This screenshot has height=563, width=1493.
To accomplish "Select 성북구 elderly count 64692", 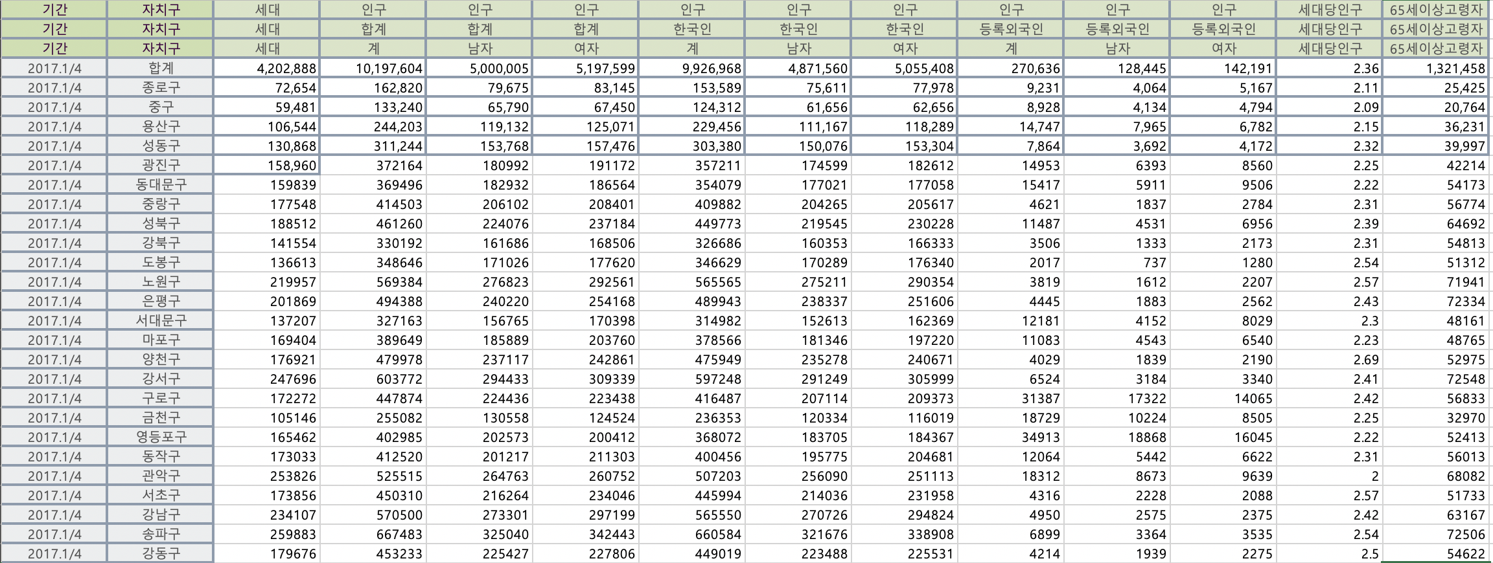I will (x=1437, y=223).
